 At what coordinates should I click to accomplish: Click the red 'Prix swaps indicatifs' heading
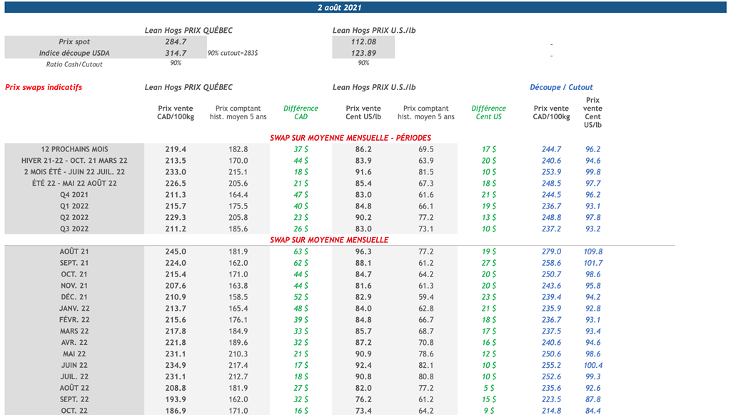(44, 88)
